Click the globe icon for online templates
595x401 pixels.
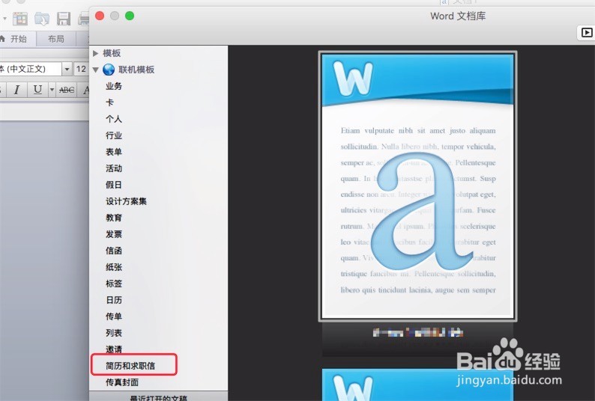tap(109, 70)
